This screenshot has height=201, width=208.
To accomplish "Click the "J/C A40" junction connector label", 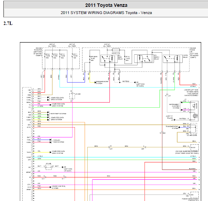I will tap(78, 94).
